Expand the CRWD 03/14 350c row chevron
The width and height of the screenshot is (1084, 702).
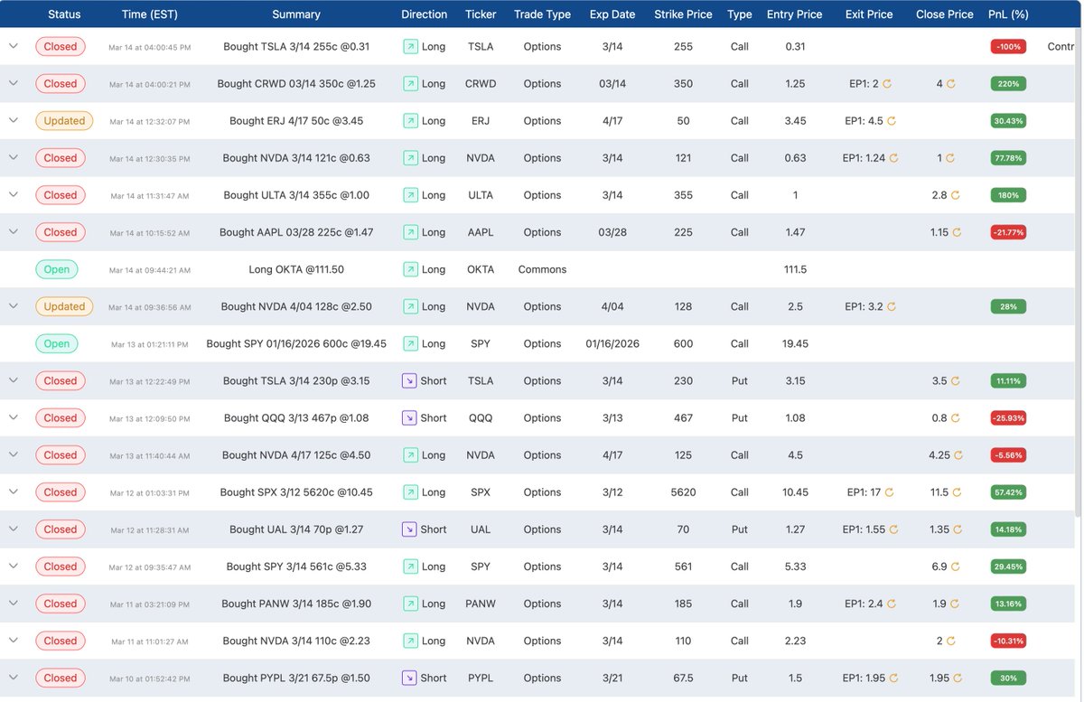(x=14, y=83)
